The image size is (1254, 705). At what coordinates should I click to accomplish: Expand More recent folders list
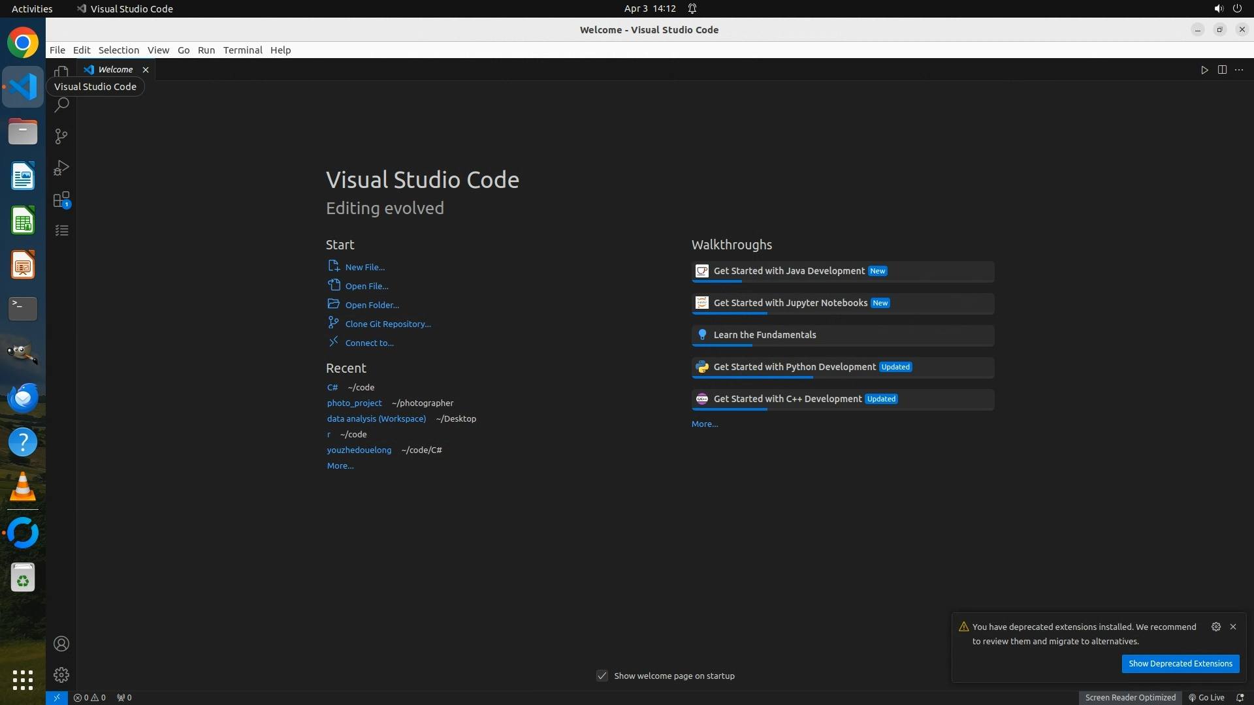pyautogui.click(x=340, y=465)
